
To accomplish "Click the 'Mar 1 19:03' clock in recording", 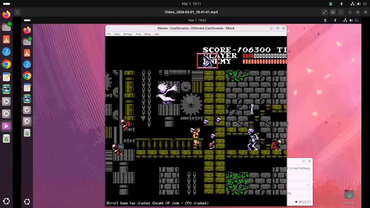I will click(197, 20).
